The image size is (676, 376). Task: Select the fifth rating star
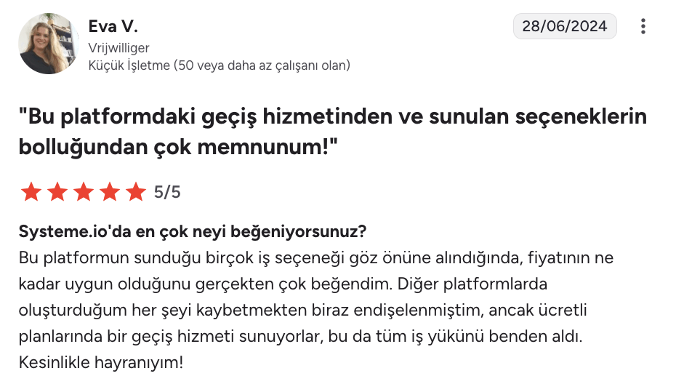click(136, 192)
